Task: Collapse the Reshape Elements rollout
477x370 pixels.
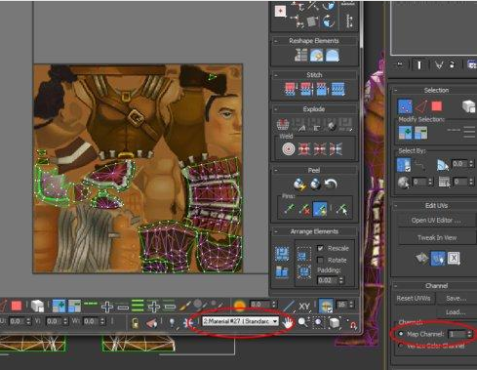Action: (x=276, y=41)
